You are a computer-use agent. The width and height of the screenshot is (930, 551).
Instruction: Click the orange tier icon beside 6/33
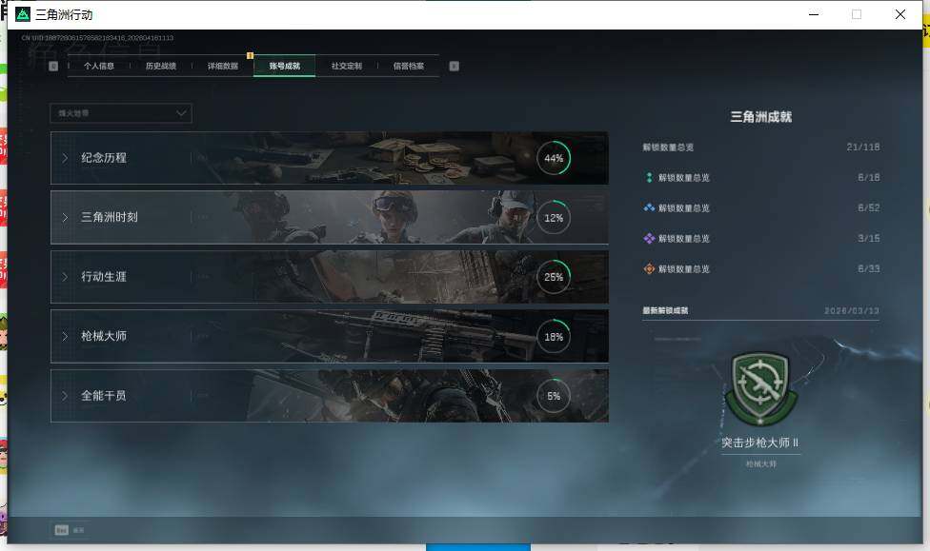[649, 268]
